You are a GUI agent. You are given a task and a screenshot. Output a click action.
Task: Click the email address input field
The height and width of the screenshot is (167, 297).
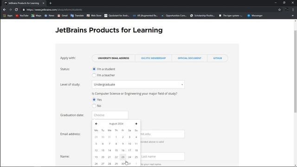coord(162,134)
